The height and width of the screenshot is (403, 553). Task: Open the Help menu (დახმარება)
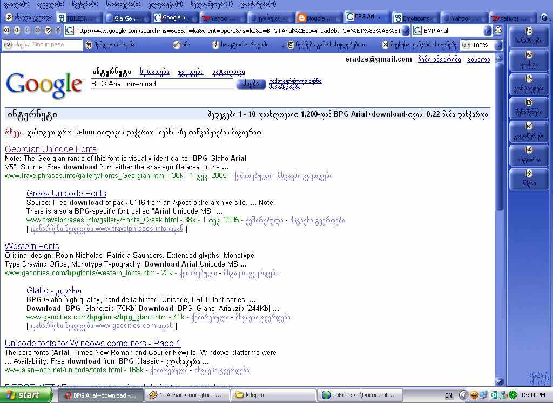coord(258,4)
